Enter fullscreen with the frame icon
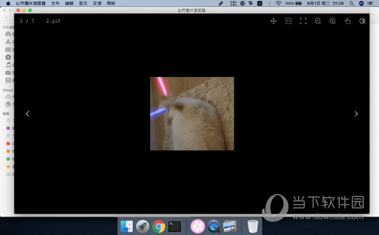This screenshot has height=235, width=379. [x=303, y=21]
